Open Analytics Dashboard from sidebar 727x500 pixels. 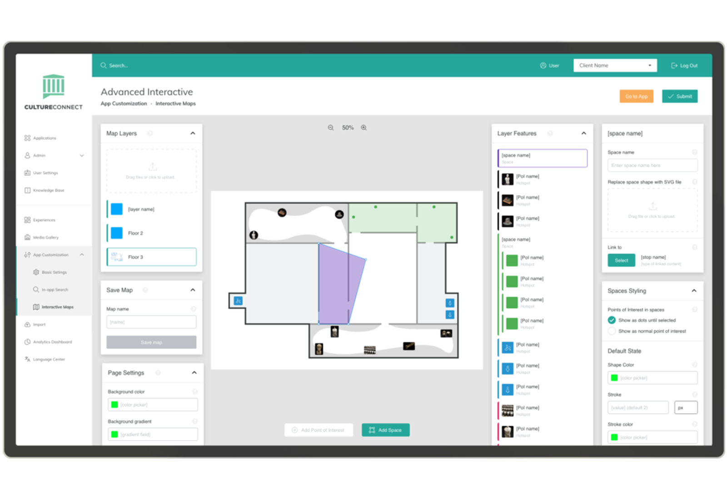pyautogui.click(x=52, y=342)
